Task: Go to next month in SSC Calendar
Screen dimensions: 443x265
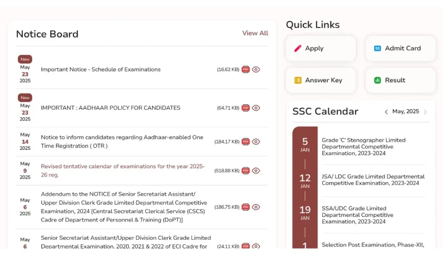Action: [x=425, y=112]
